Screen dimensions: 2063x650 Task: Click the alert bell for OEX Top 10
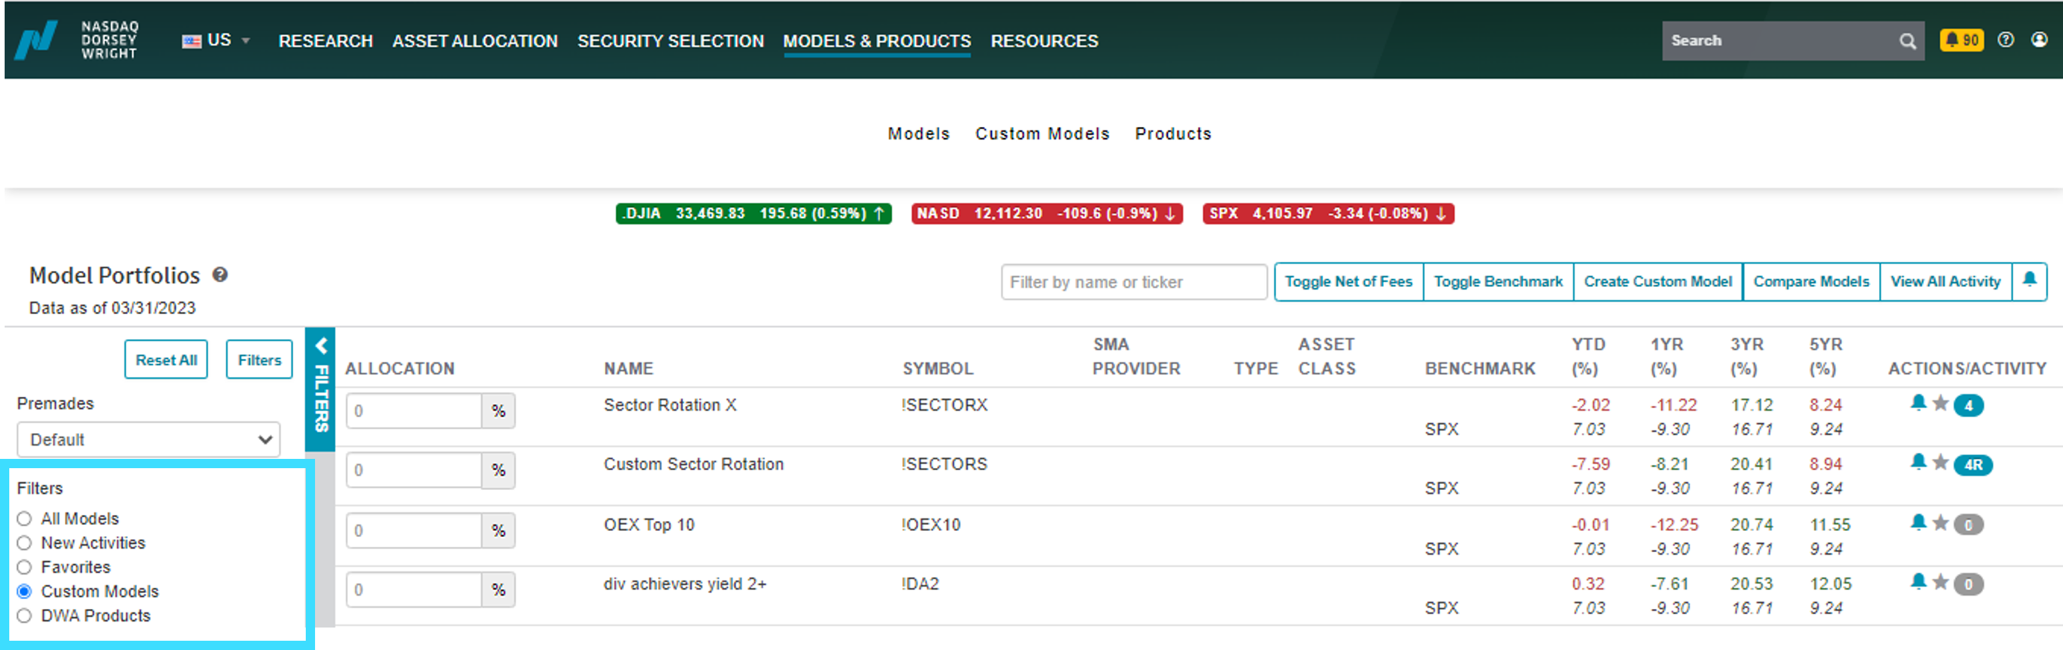[x=1918, y=523]
